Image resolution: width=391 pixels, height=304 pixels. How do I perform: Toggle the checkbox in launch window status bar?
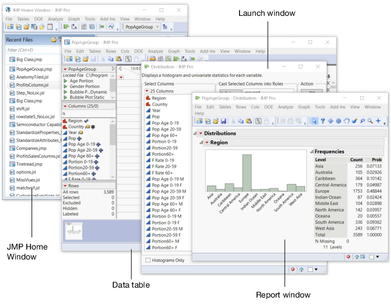[x=310, y=269]
